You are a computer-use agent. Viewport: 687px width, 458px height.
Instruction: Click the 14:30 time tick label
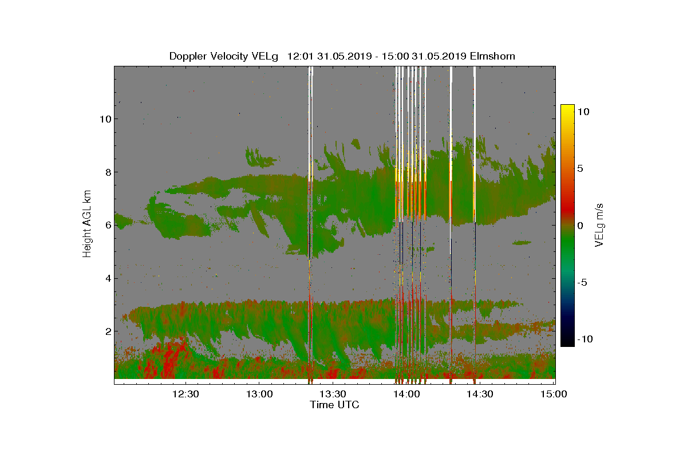(x=479, y=394)
